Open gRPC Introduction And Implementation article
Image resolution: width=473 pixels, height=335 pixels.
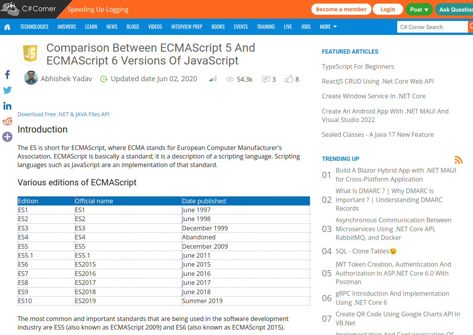[392, 298]
